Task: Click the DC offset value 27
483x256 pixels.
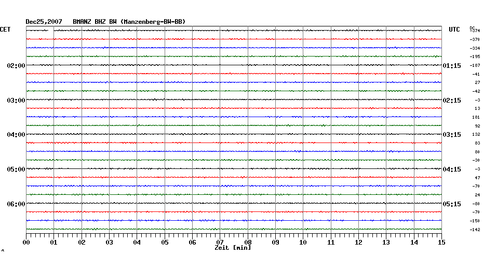Action: (x=477, y=83)
